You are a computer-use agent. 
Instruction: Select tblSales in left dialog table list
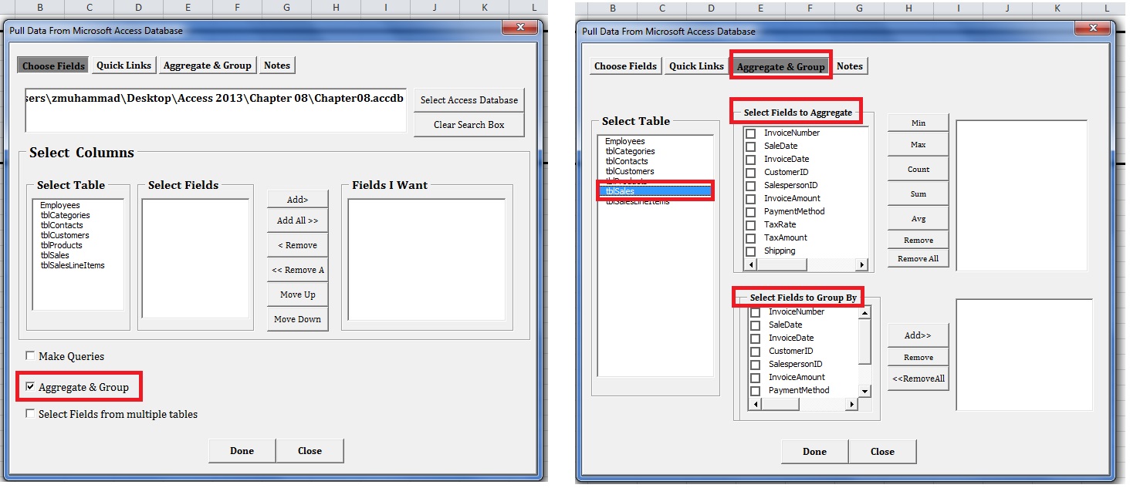55,255
